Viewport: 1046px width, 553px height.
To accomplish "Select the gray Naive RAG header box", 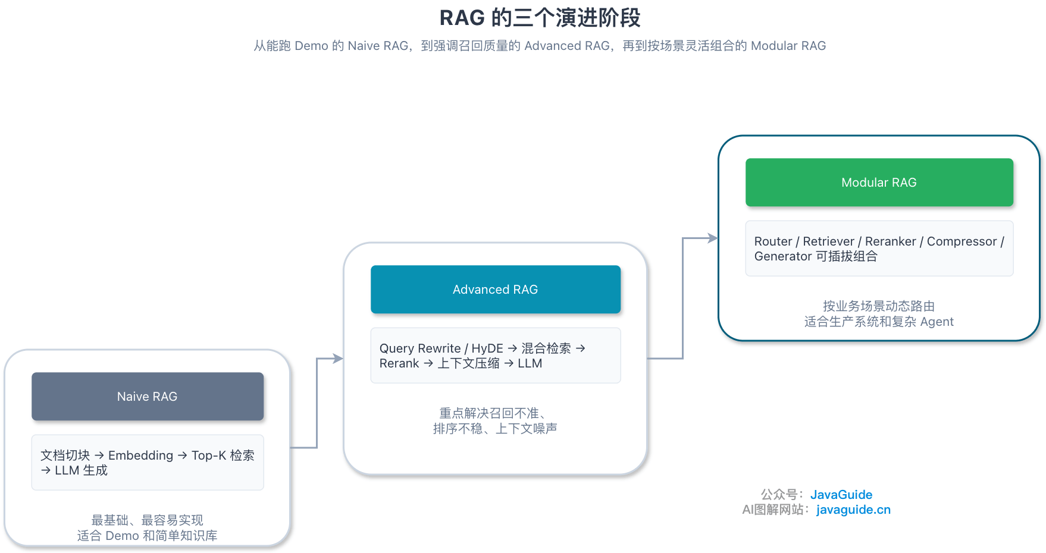I will tap(148, 397).
